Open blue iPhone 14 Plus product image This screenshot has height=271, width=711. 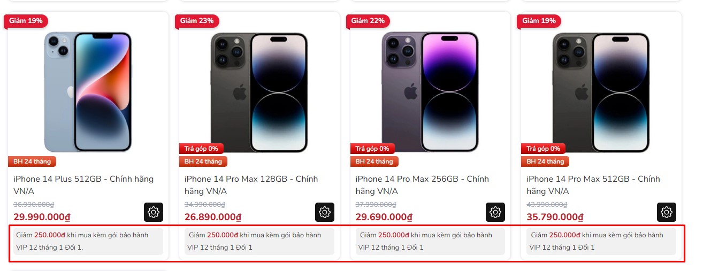tap(88, 91)
